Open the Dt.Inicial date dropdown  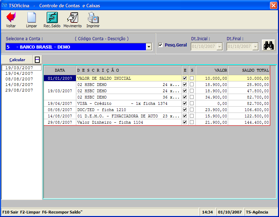point(220,47)
